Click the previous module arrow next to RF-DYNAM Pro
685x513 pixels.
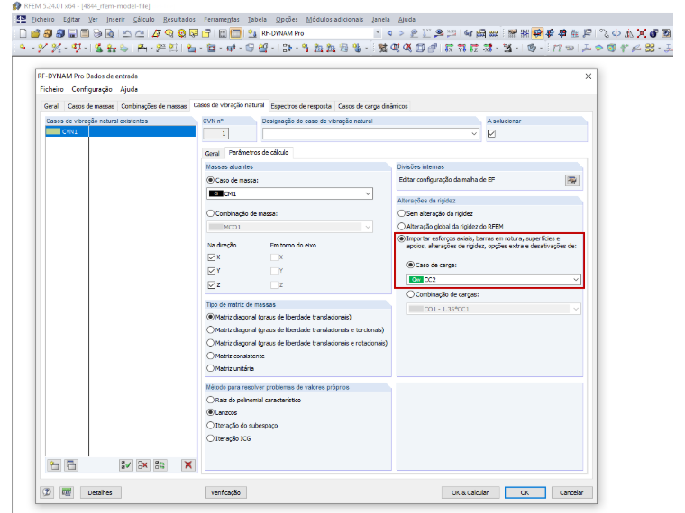pyautogui.click(x=389, y=33)
